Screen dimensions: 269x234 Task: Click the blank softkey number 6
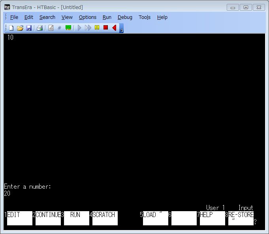pyautogui.click(x=184, y=218)
